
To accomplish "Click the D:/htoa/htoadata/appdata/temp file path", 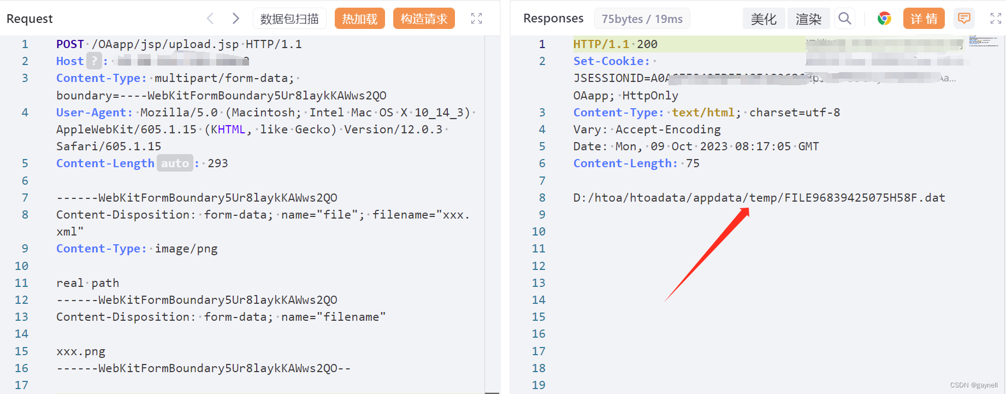I will (x=759, y=198).
